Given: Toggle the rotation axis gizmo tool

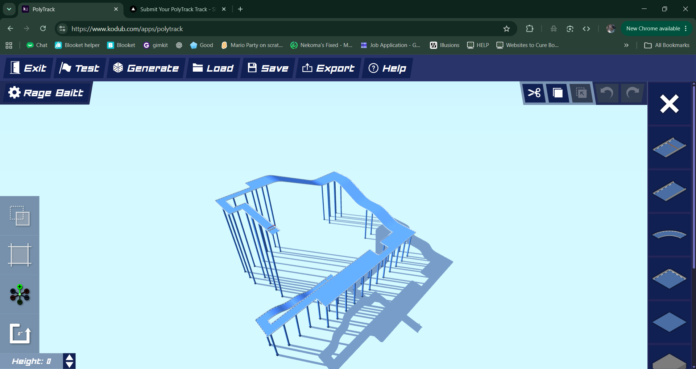Looking at the screenshot, I should pyautogui.click(x=20, y=294).
